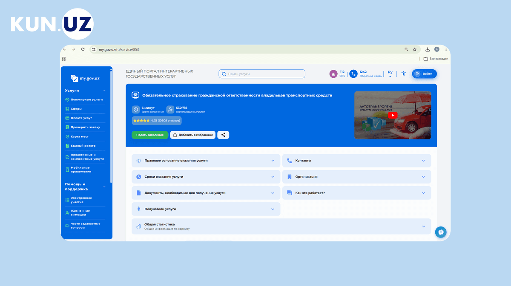Open the Ру language dropdown
The image size is (511, 286).
[x=390, y=74]
